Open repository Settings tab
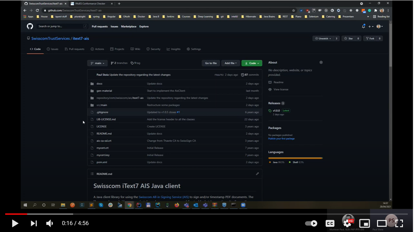This screenshot has height=232, width=414. click(x=194, y=49)
